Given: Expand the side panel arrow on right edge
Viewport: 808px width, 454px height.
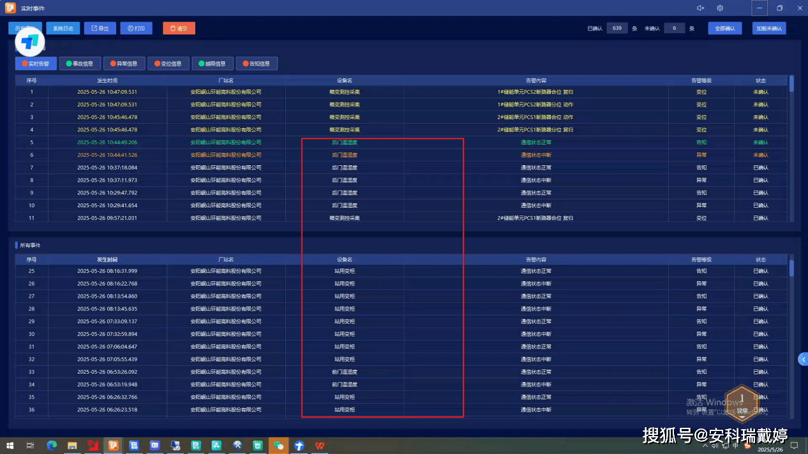Looking at the screenshot, I should point(804,360).
